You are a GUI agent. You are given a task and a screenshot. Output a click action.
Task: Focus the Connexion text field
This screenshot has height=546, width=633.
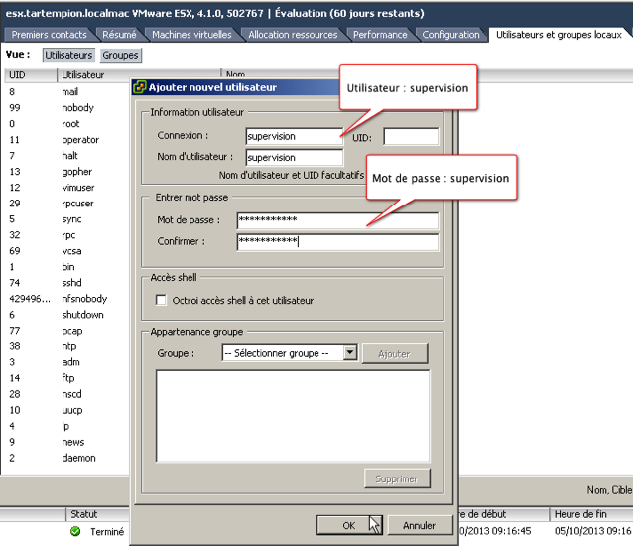pyautogui.click(x=294, y=136)
